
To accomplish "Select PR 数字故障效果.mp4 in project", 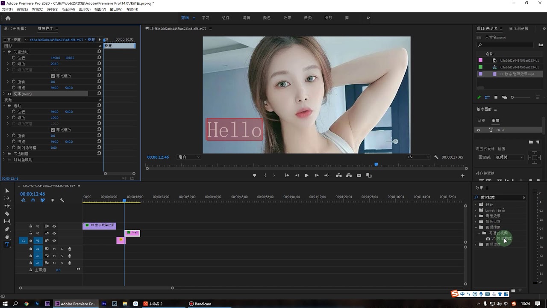I will click(x=509, y=74).
